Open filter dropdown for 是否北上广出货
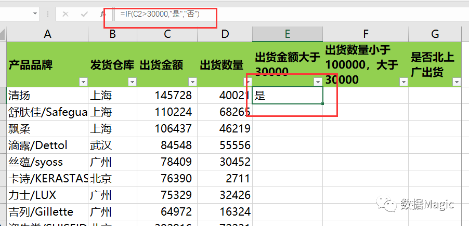Screen dimensions: 469x226 [x=457, y=82]
